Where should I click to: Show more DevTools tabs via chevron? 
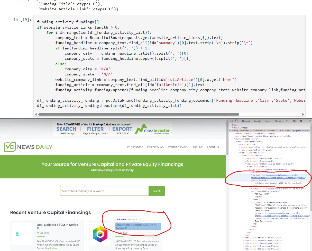coord(287,121)
